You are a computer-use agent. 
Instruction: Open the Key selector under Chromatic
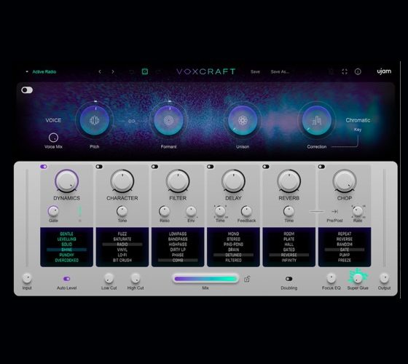pyautogui.click(x=358, y=130)
